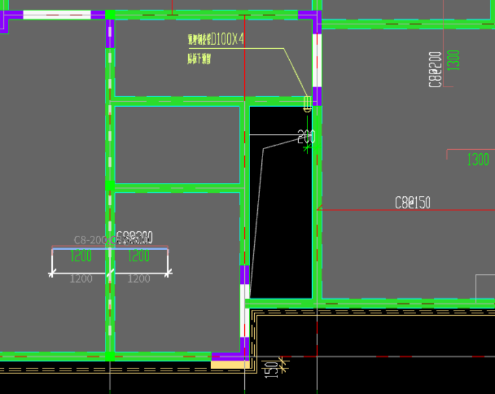This screenshot has width=495, height=394.
Task: Click the right green 1200 rebar length
Action: 139,256
